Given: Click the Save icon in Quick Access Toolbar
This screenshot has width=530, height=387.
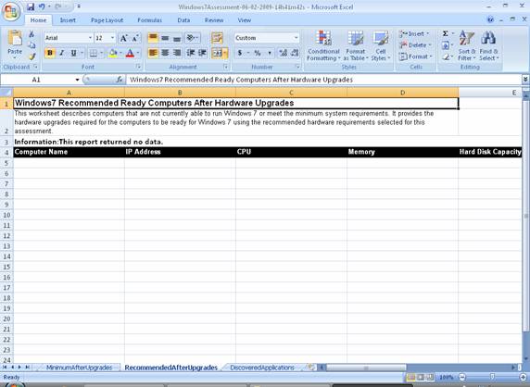Looking at the screenshot, I should 31,6.
